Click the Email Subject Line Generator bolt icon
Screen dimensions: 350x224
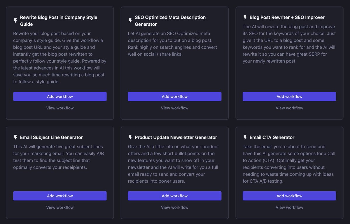15,137
